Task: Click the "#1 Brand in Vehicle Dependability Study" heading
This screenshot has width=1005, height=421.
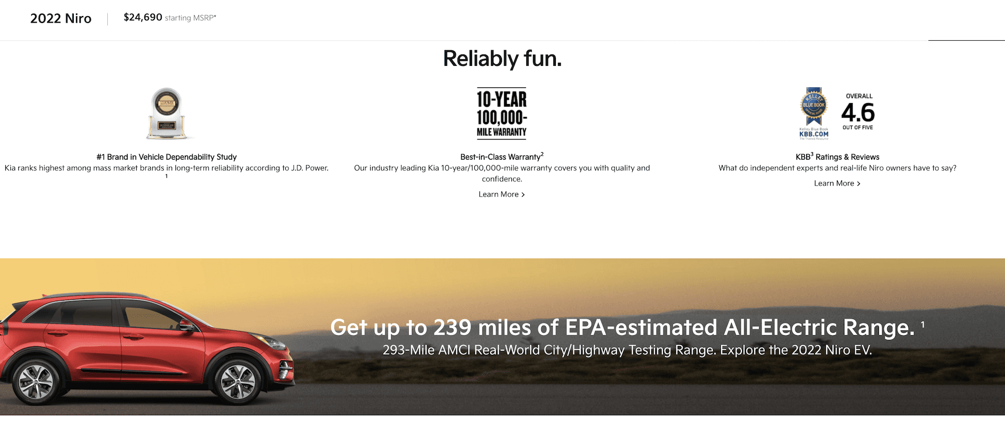Action: click(x=166, y=157)
